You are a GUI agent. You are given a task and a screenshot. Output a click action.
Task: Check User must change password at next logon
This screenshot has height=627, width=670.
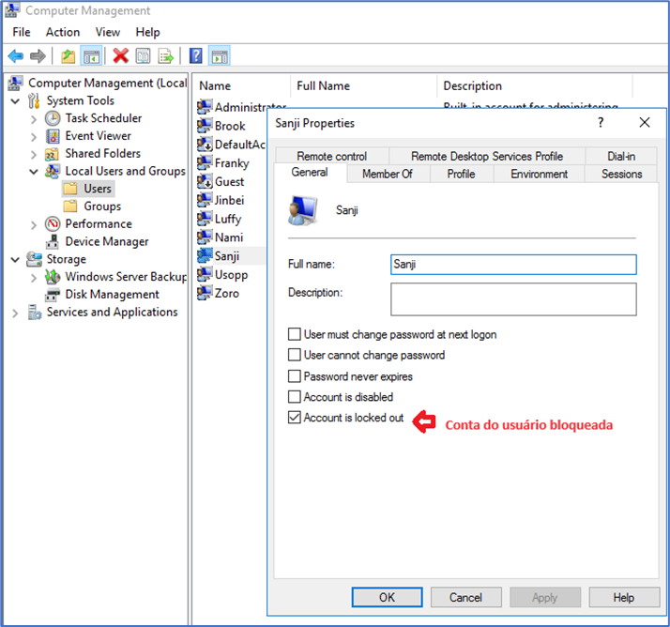tap(295, 334)
